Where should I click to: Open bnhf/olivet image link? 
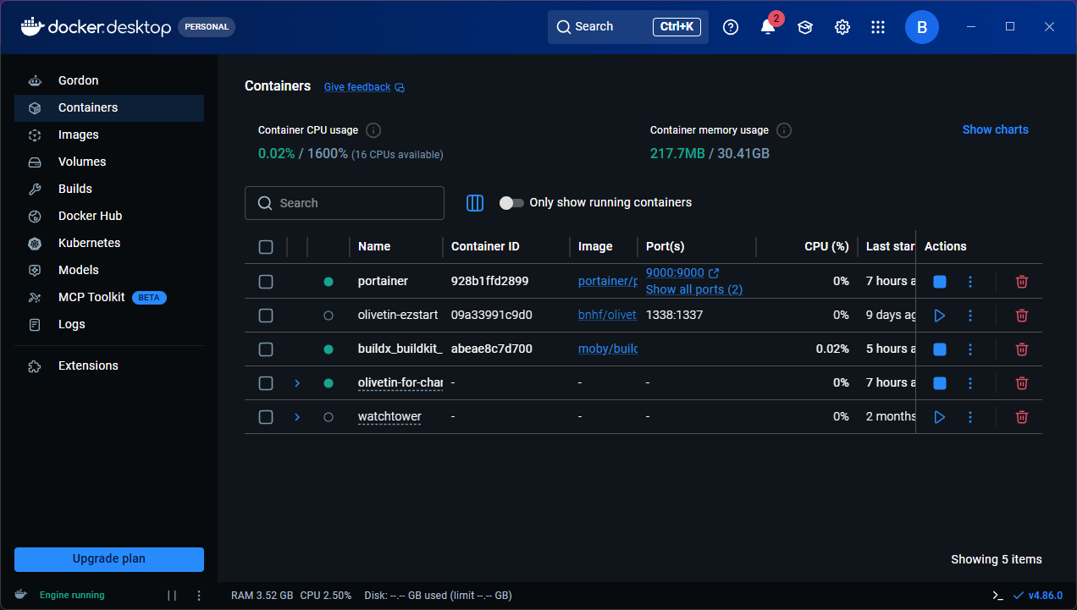(608, 315)
